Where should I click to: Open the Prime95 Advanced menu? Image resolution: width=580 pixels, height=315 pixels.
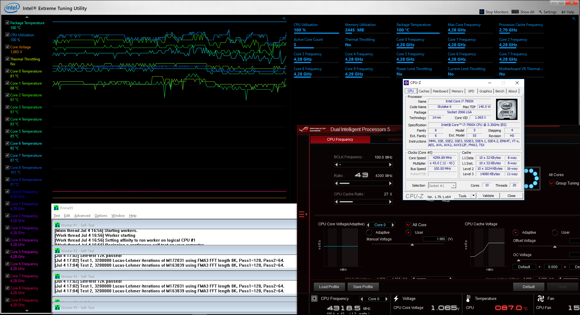coord(82,216)
